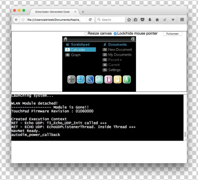Enable the Resize canvas checkbox

click(86, 34)
